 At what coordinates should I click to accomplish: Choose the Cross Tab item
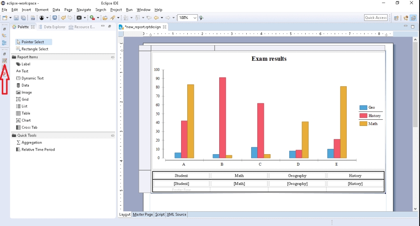(x=29, y=127)
